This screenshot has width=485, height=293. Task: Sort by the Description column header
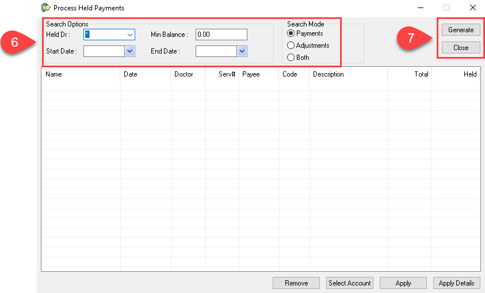pyautogui.click(x=348, y=74)
